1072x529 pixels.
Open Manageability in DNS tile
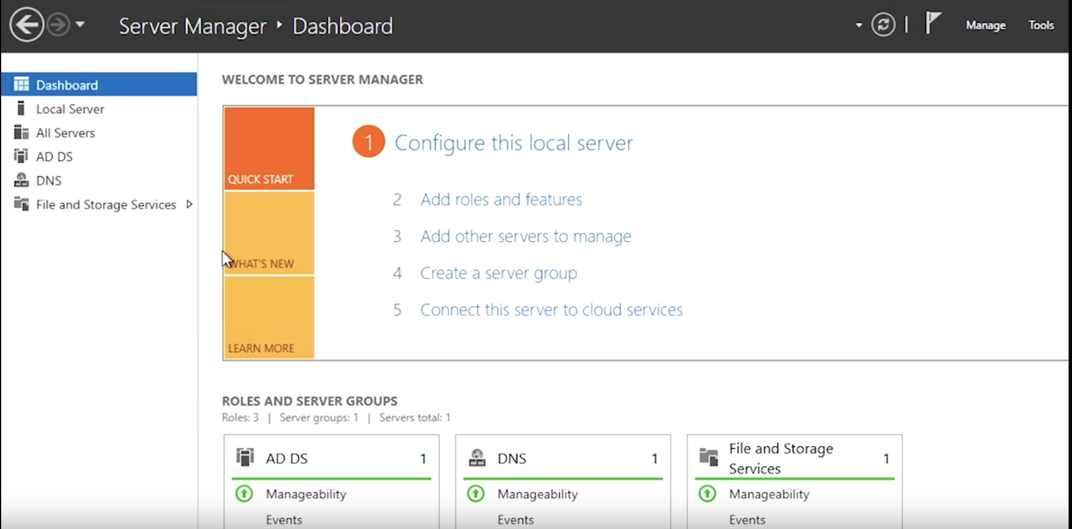pyautogui.click(x=538, y=494)
